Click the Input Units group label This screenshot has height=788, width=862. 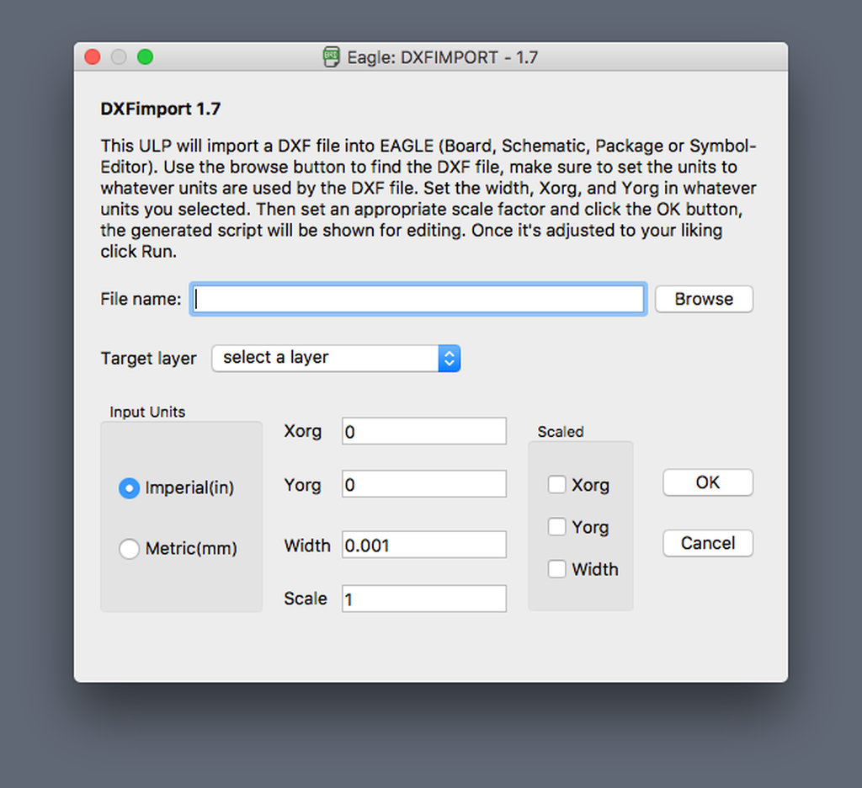[x=147, y=412]
